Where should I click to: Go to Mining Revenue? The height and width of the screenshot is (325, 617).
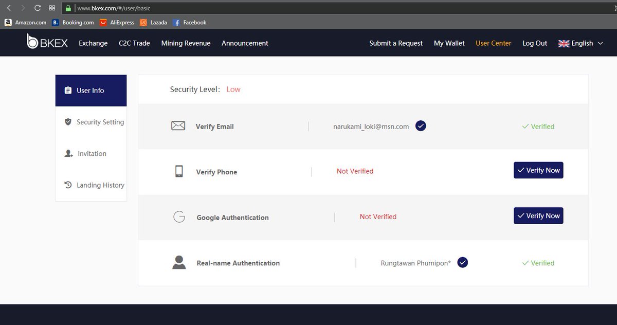186,43
